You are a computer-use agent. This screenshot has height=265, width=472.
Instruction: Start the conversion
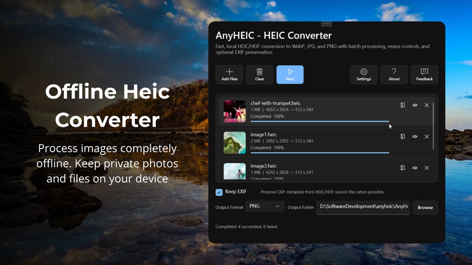[290, 75]
